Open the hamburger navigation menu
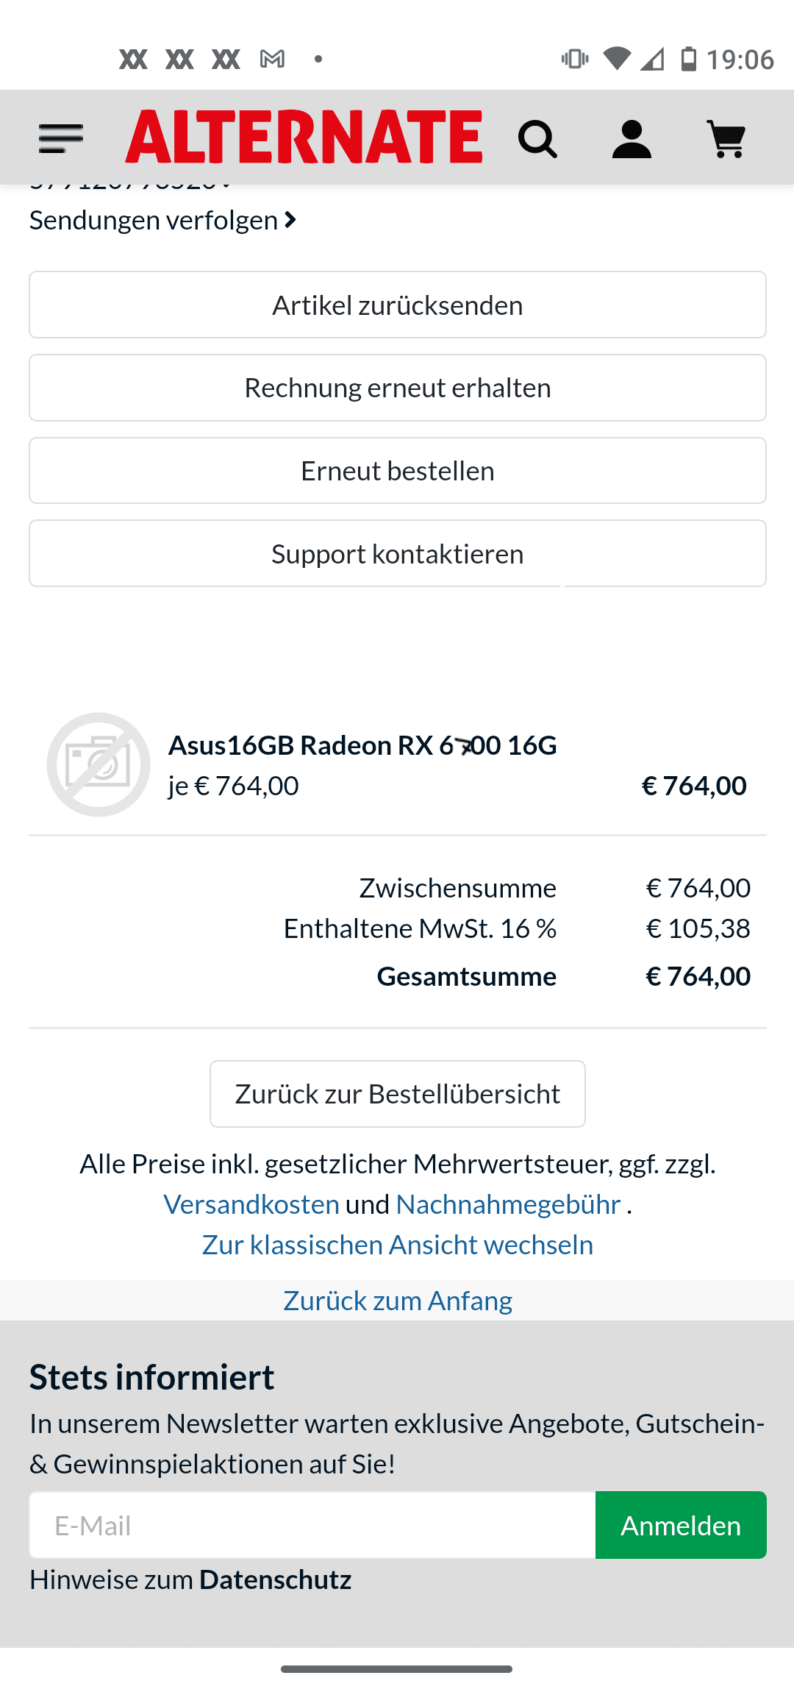Screen dimensions: 794x1692 coord(60,138)
